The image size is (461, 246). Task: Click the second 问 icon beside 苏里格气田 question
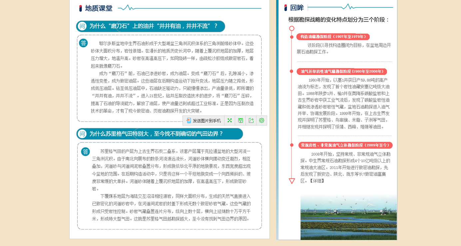click(82, 134)
